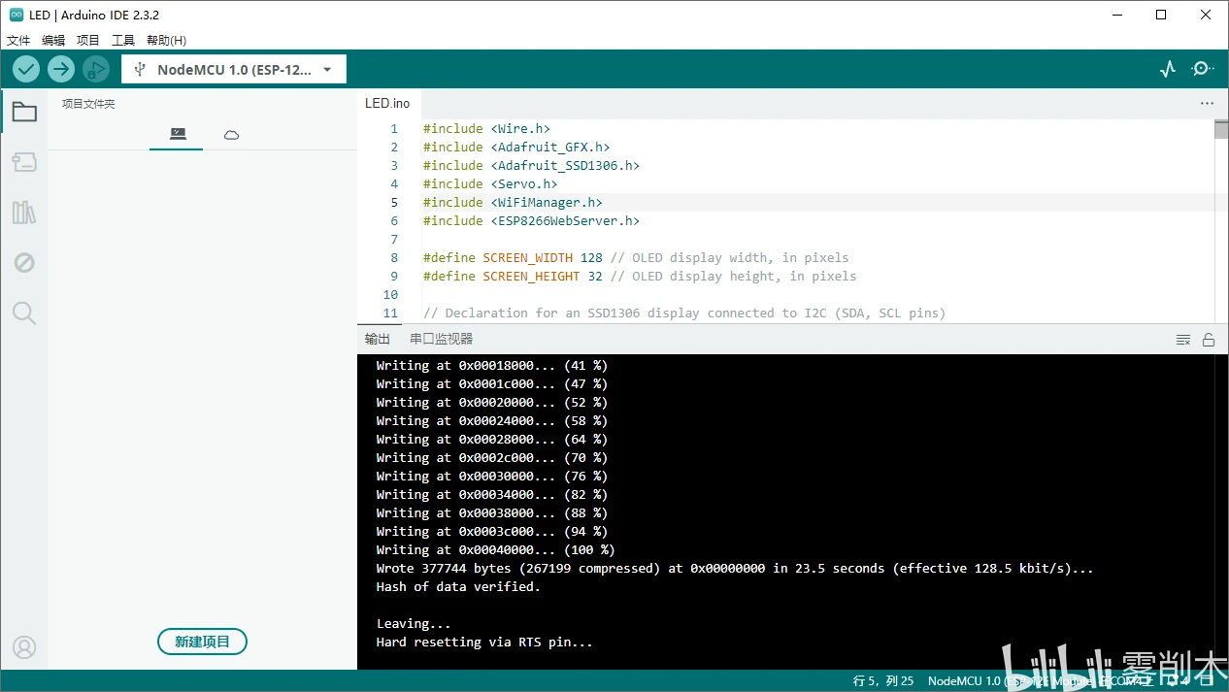Image resolution: width=1229 pixels, height=692 pixels.
Task: Click the Adafruit_GFX.h include line
Action: click(516, 147)
